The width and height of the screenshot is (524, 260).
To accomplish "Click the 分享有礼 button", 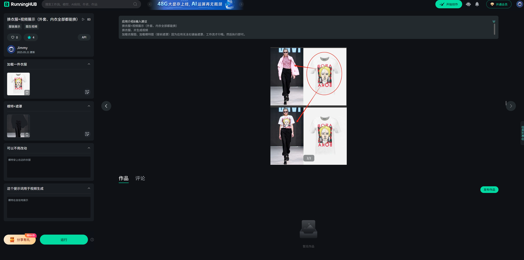I will [20, 240].
